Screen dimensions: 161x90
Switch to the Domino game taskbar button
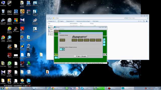click(127, 88)
